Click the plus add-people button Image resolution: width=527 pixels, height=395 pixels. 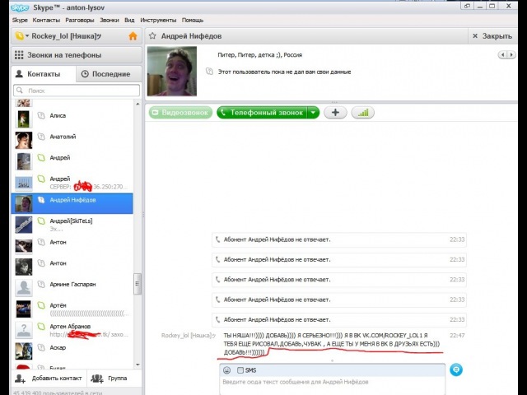point(335,113)
